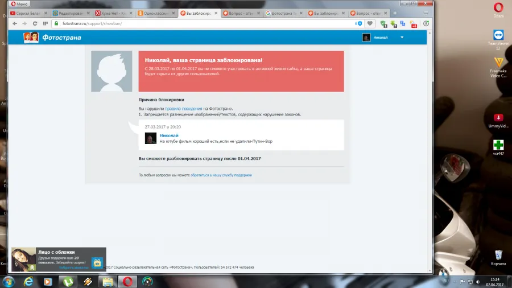512x288 pixels.
Task: Click the gift icon in promo banner
Action: pyautogui.click(x=97, y=262)
